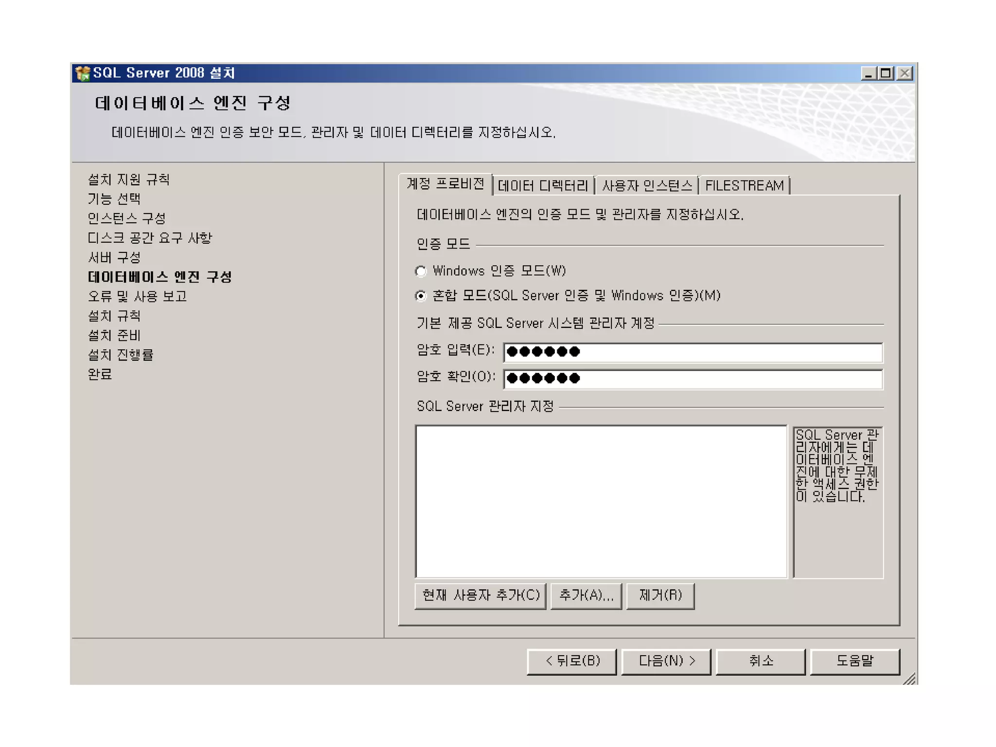996x747 pixels.
Task: Close the SQL Server 2008 setup window
Action: [905, 73]
